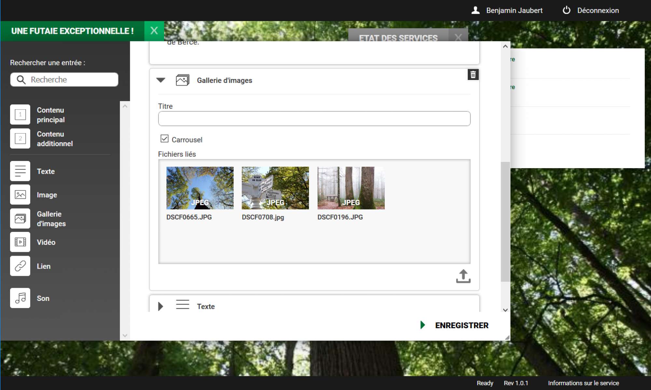The height and width of the screenshot is (390, 651).
Task: Switch to Contenu additionnel
Action: pos(20,139)
